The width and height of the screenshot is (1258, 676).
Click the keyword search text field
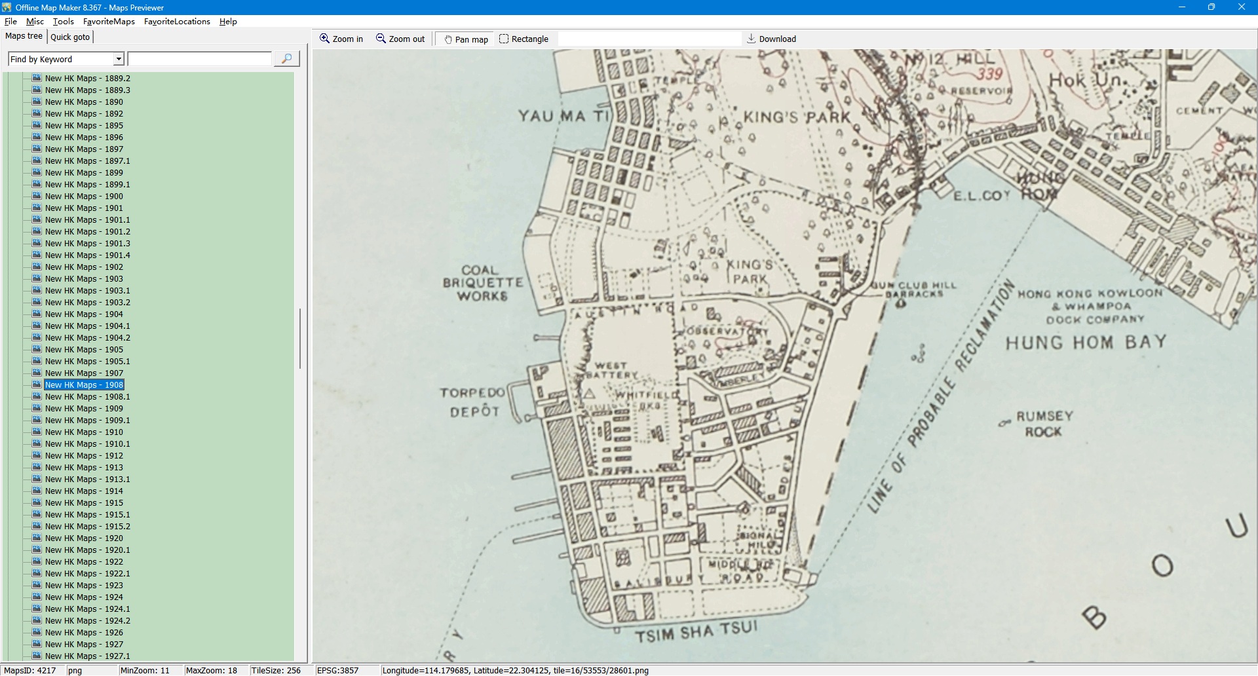click(x=199, y=60)
